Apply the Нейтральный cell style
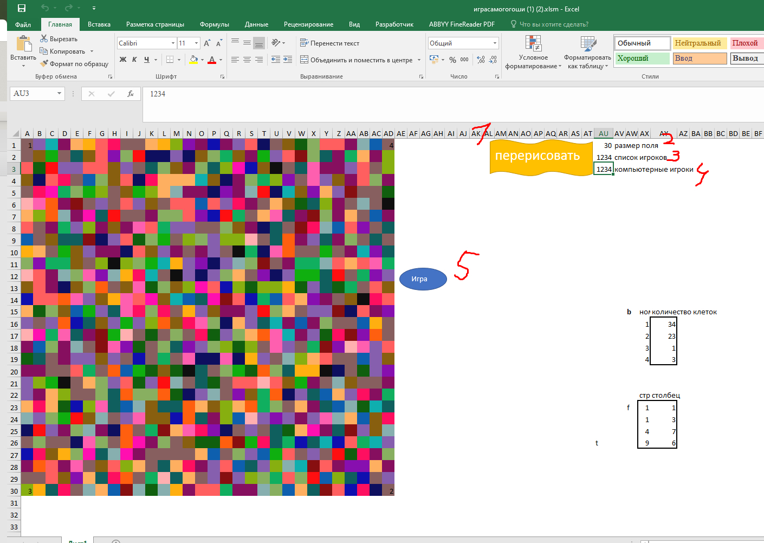Viewport: 764px width, 543px height. pos(699,43)
